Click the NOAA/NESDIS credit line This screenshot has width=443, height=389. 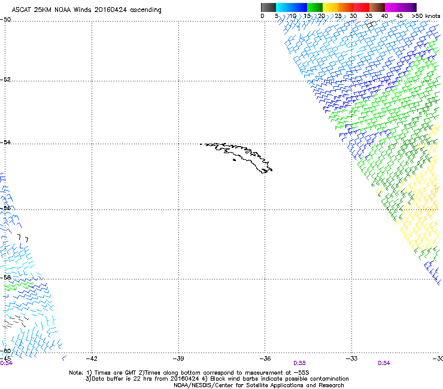[x=259, y=385]
